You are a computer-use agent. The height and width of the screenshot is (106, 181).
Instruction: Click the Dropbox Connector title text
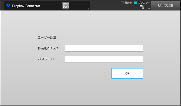pos(26,6)
